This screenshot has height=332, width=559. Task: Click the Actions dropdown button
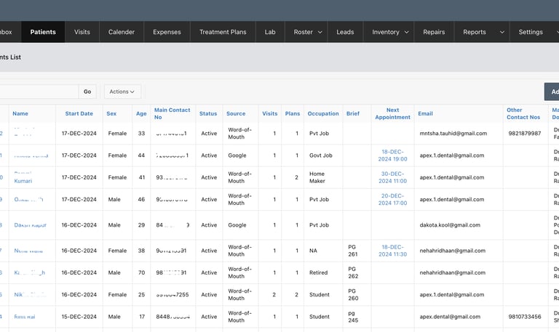tap(122, 92)
